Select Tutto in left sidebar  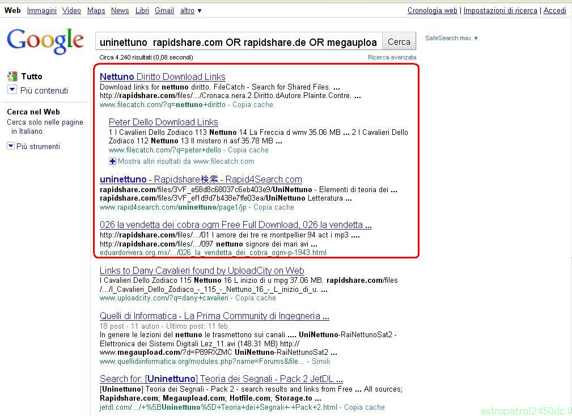click(x=31, y=76)
